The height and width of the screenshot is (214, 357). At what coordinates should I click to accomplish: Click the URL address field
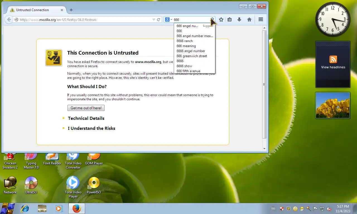point(85,20)
